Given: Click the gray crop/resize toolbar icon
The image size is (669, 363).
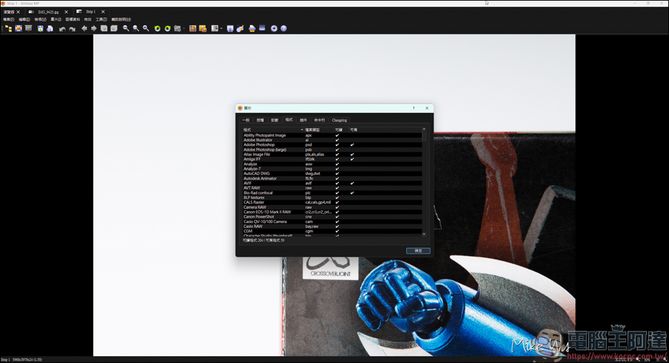Looking at the screenshot, I should (x=177, y=29).
